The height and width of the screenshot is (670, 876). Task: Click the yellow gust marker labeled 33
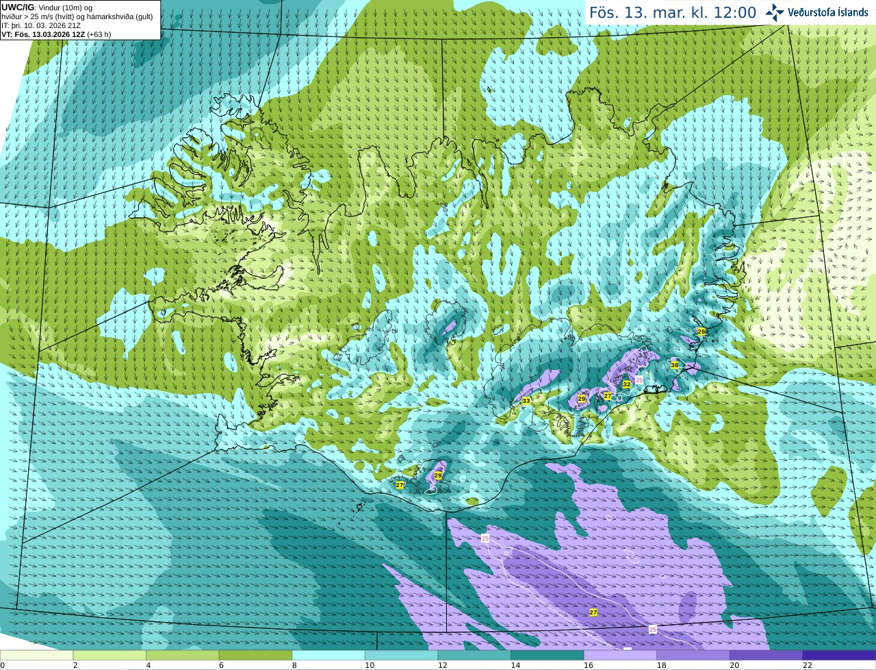(526, 401)
